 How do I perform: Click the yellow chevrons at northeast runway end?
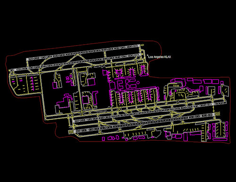[x=142, y=45]
